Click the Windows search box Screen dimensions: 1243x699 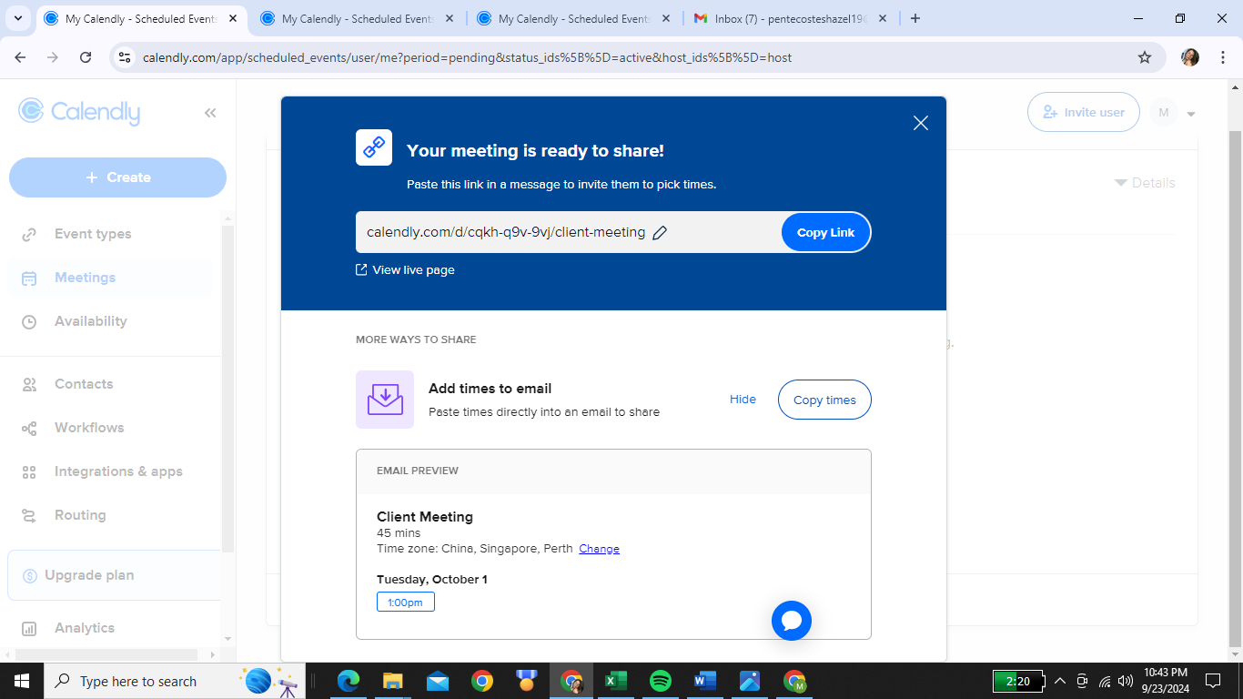pos(175,681)
